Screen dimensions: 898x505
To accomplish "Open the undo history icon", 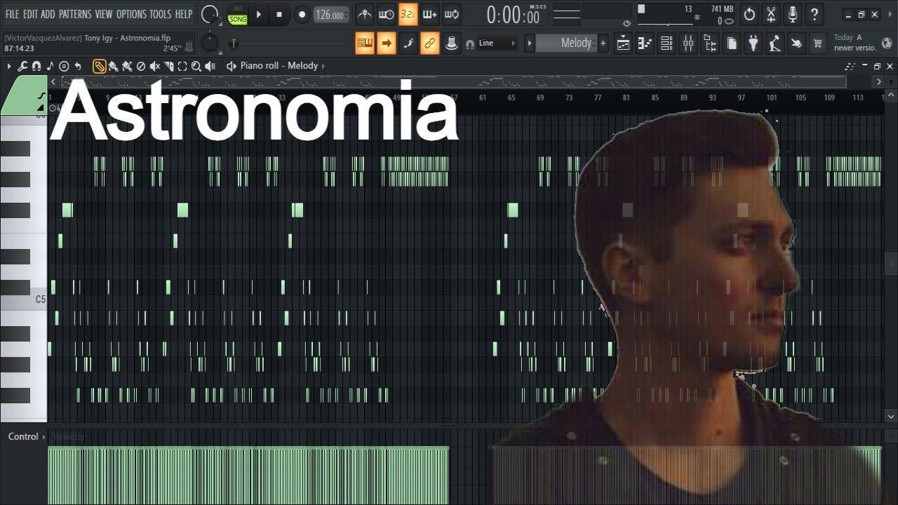I will pos(749,14).
